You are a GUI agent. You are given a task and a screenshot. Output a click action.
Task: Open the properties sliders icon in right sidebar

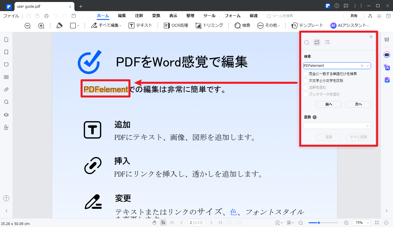(387, 40)
